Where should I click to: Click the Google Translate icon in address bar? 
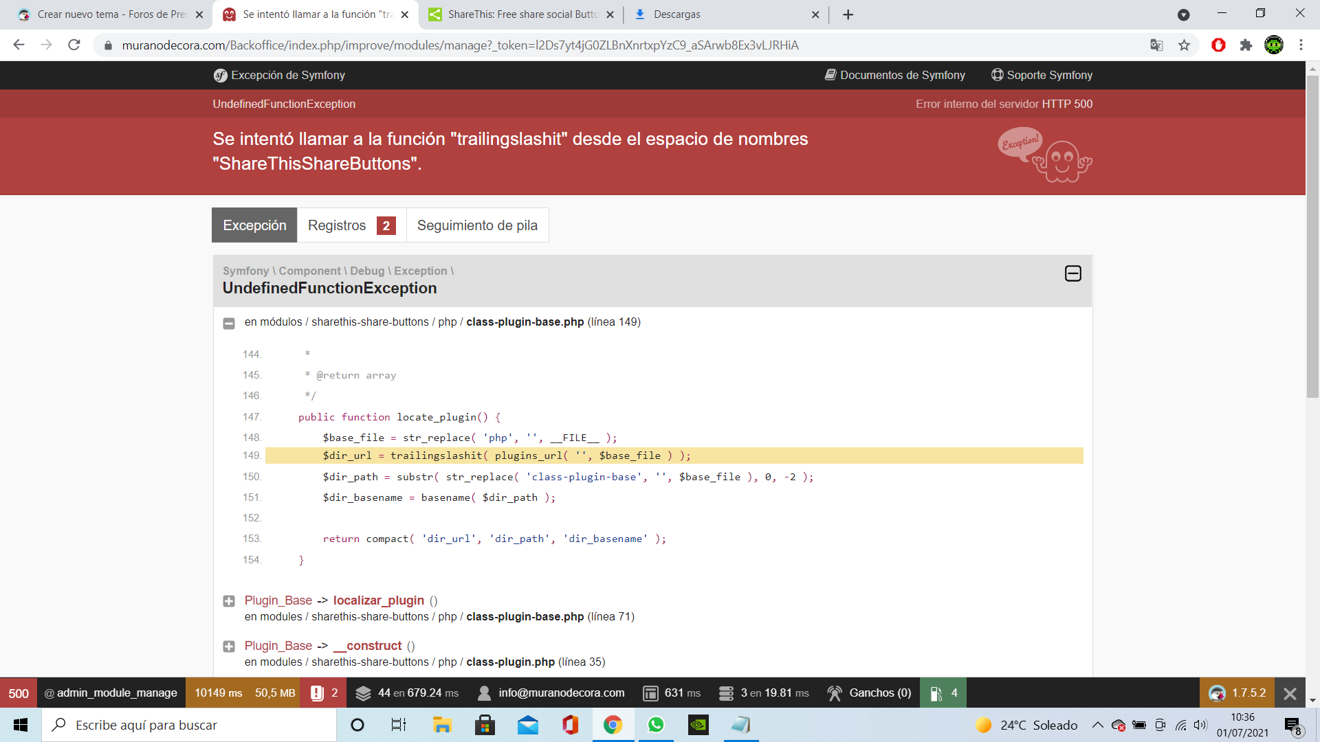(x=1156, y=45)
